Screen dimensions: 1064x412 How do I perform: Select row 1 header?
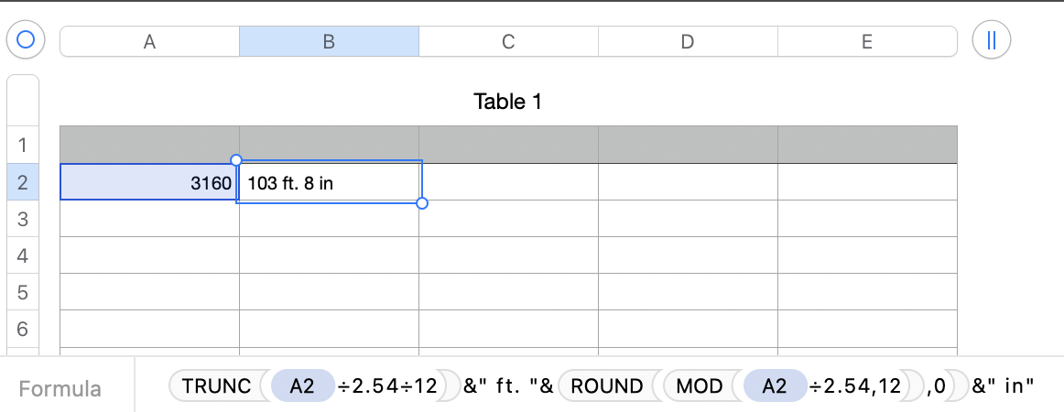pos(23,145)
